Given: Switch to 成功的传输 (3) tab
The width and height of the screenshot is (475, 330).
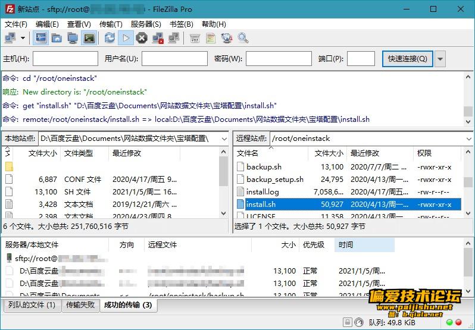Looking at the screenshot, I should [128, 305].
